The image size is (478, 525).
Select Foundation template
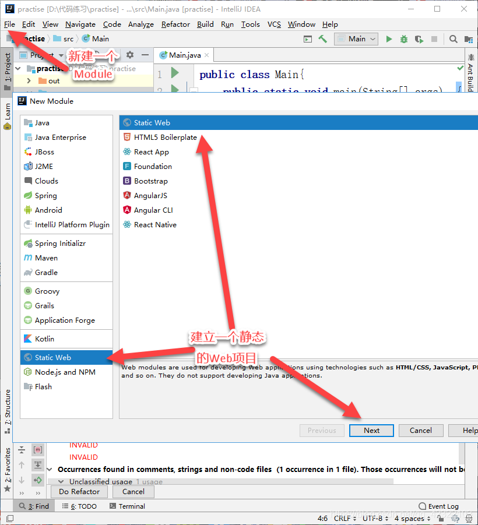(x=147, y=167)
